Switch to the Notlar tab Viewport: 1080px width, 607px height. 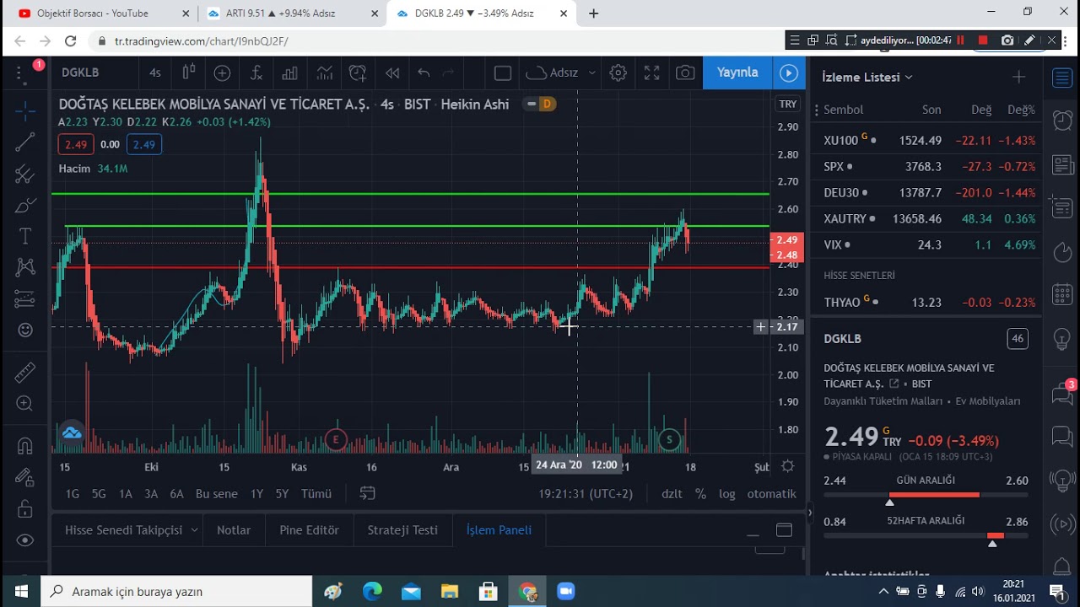click(234, 530)
